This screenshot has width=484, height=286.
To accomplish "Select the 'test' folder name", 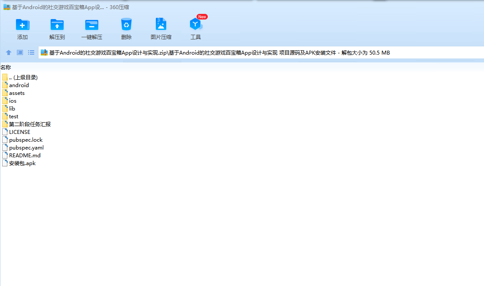I will pyautogui.click(x=13, y=117).
